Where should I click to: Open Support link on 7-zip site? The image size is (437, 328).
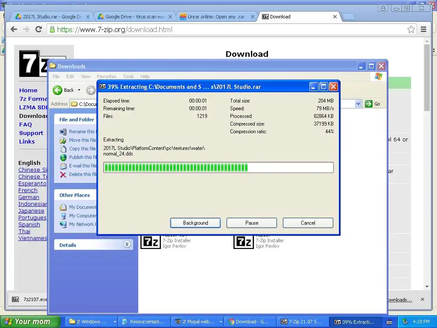click(x=31, y=133)
